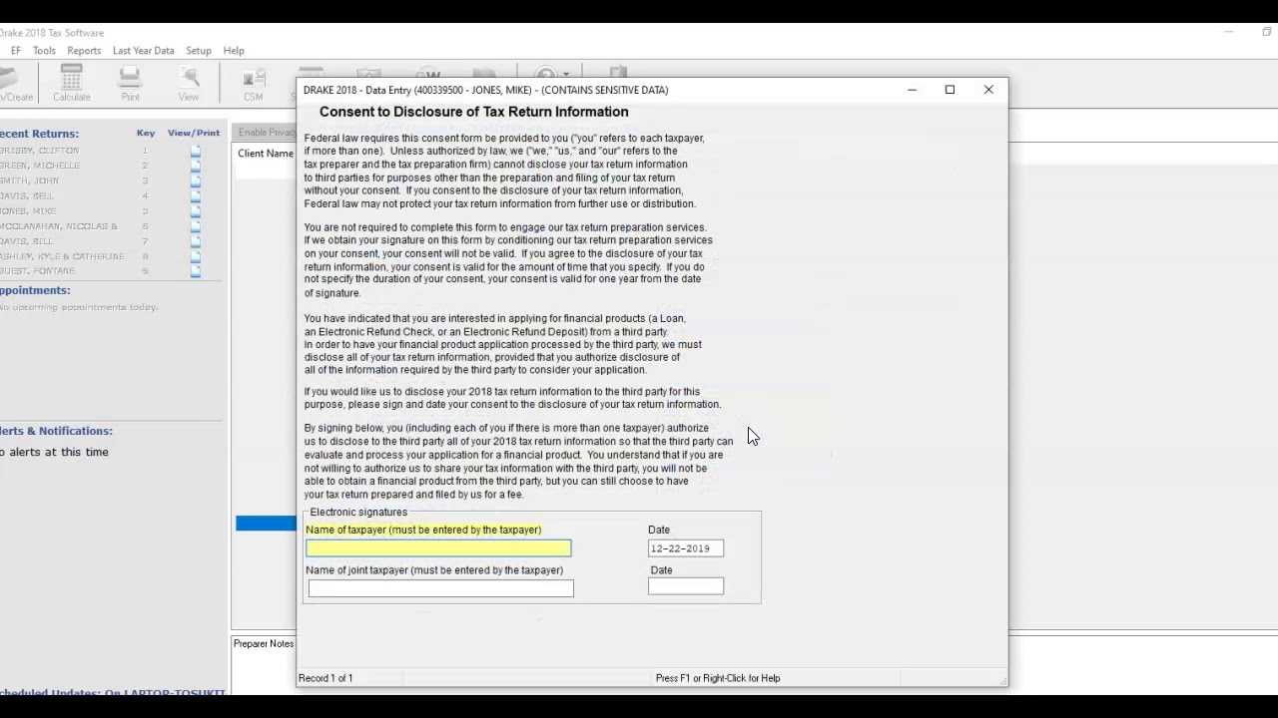Viewport: 1278px width, 718px height.
Task: Click the 'Record 1 of 1' status text
Action: point(325,678)
